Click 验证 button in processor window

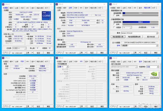click(x=38, y=53)
